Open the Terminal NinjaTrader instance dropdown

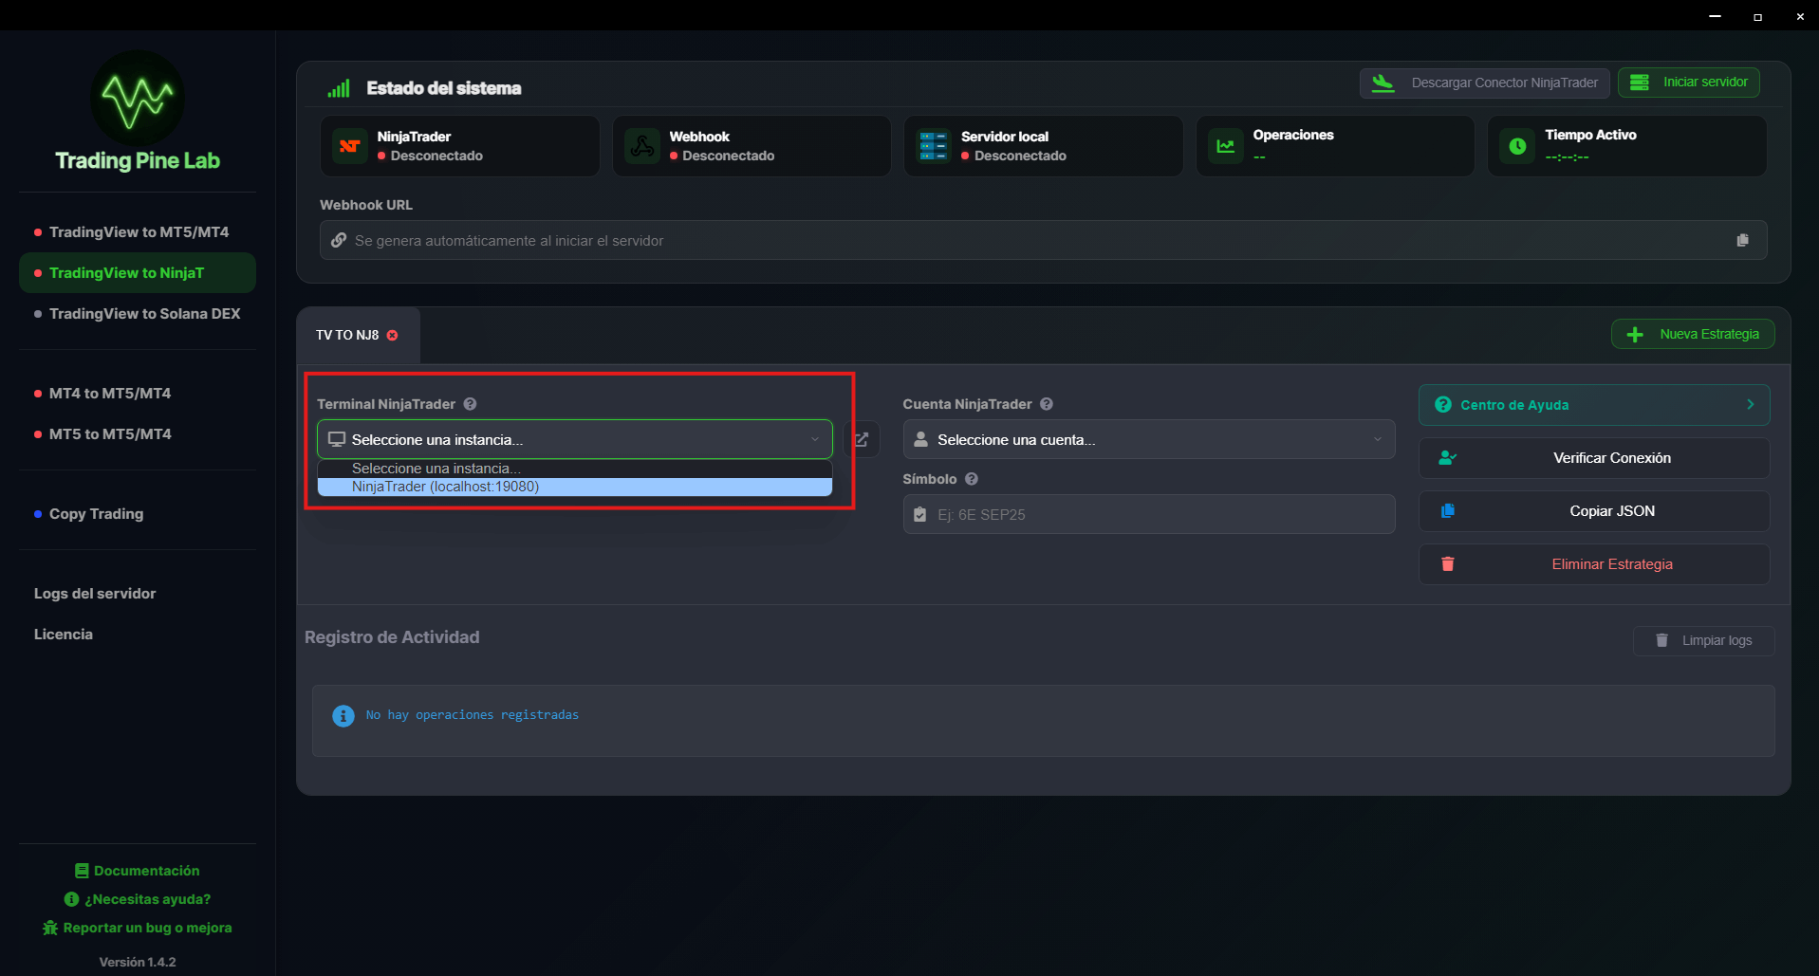click(574, 440)
